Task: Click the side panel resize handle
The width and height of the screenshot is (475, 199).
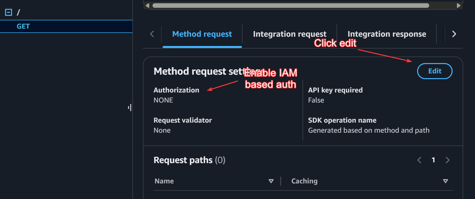Action: click(x=130, y=108)
